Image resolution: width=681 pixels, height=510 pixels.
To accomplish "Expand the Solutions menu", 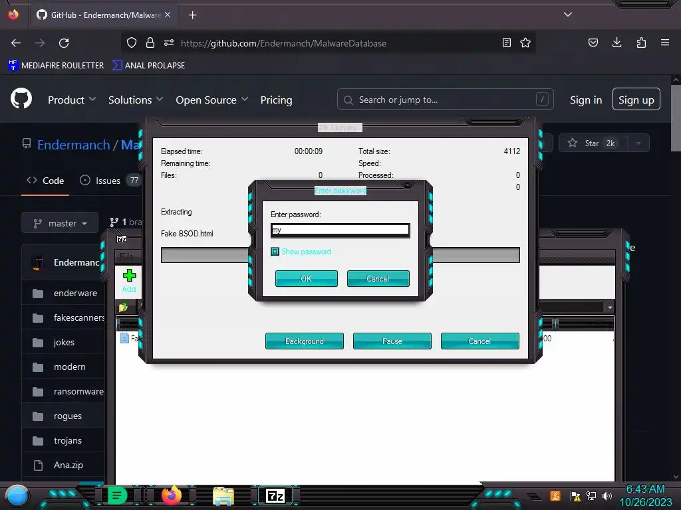I will [136, 100].
